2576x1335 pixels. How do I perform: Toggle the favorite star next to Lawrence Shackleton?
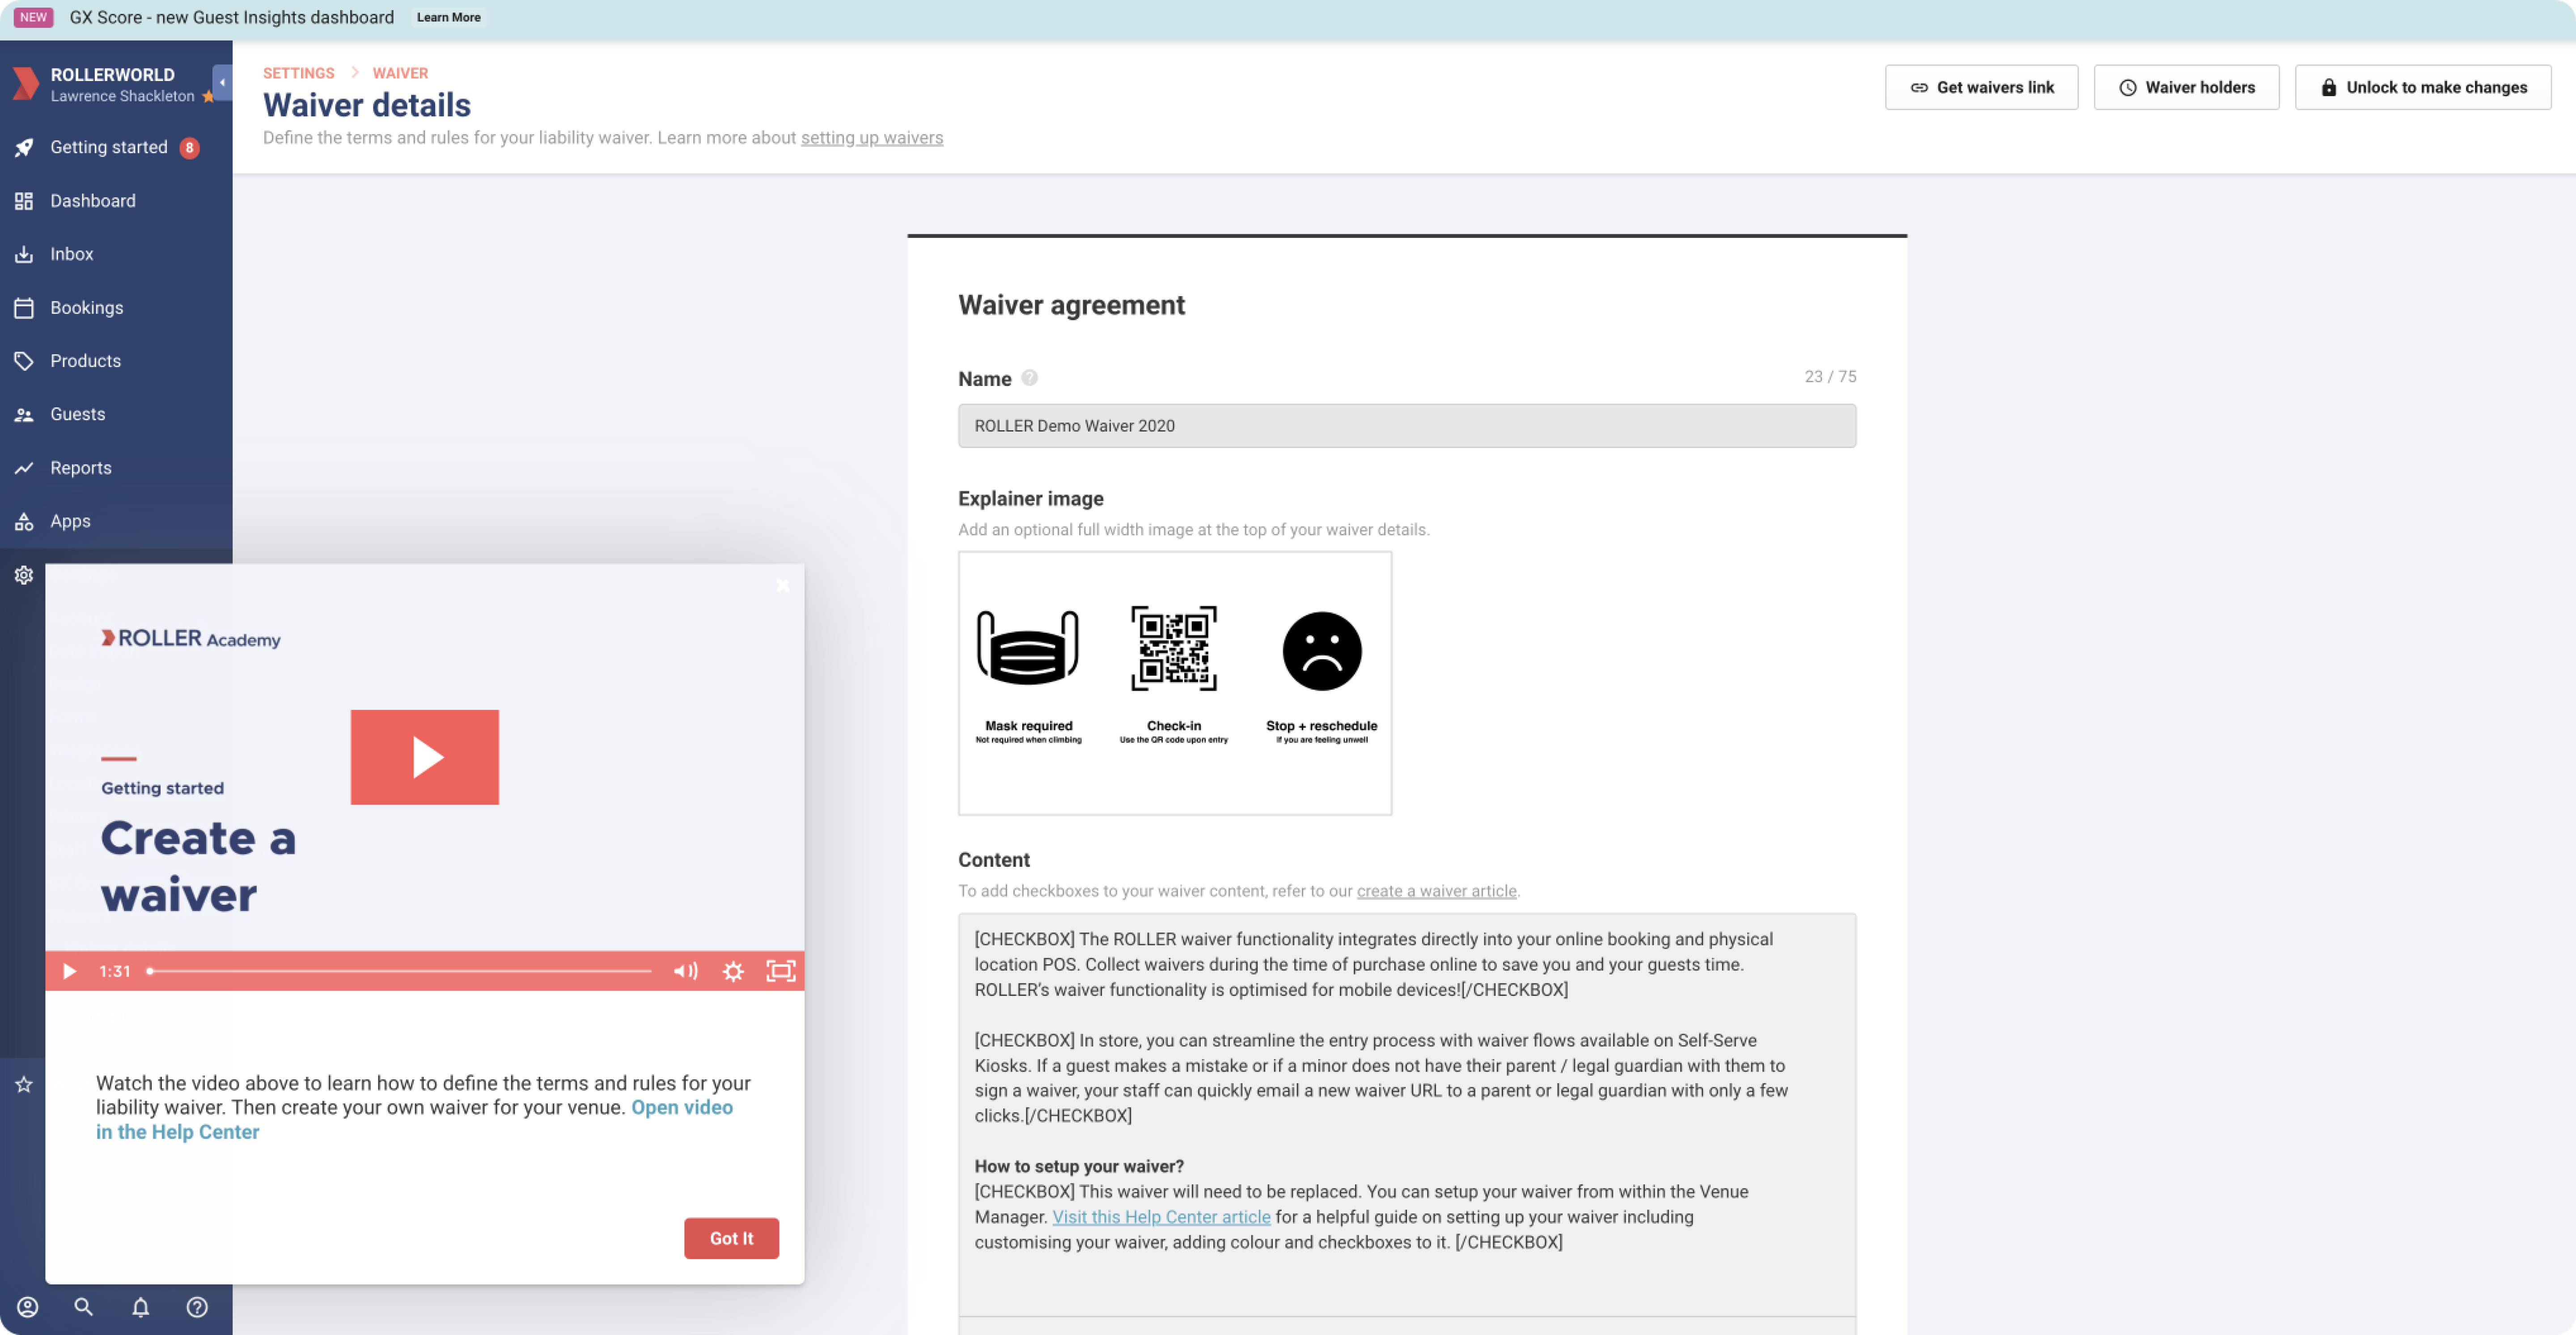coord(208,96)
